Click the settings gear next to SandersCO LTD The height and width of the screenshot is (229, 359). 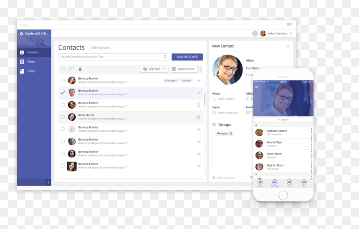point(22,34)
